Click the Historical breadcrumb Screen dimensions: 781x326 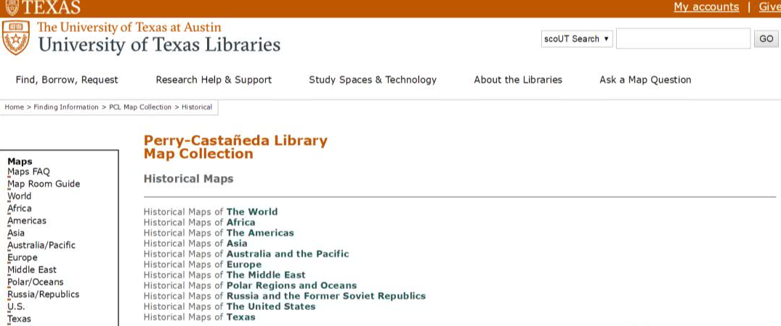click(x=197, y=106)
